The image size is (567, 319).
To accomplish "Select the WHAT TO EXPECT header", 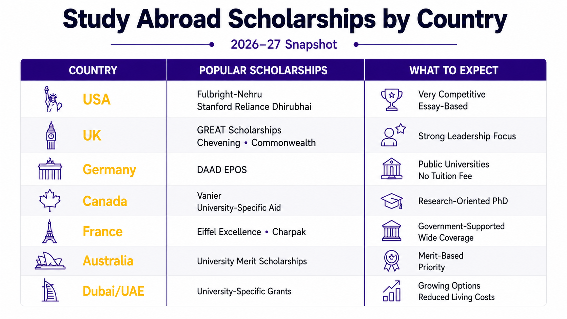I will coord(454,70).
